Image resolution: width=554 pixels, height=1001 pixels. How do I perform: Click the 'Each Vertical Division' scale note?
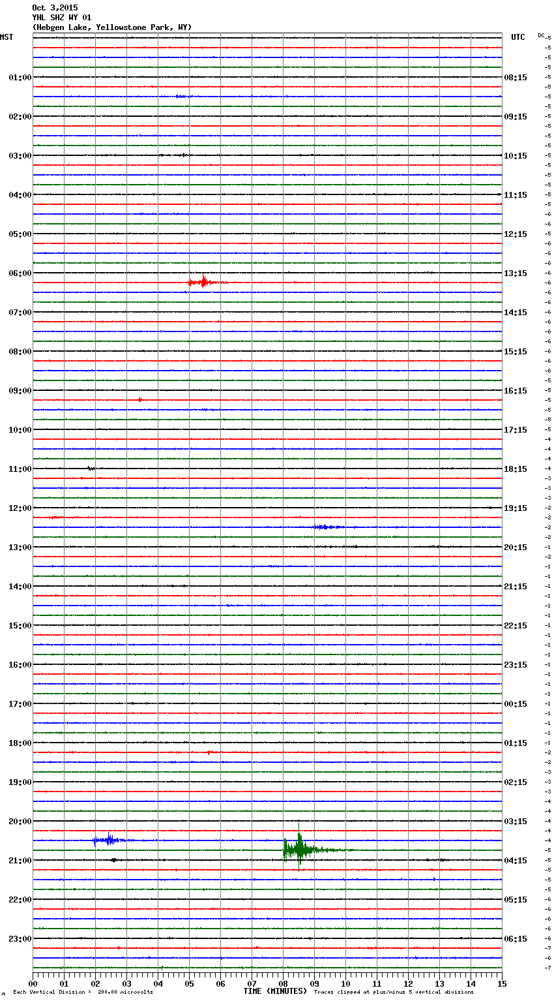[83, 993]
